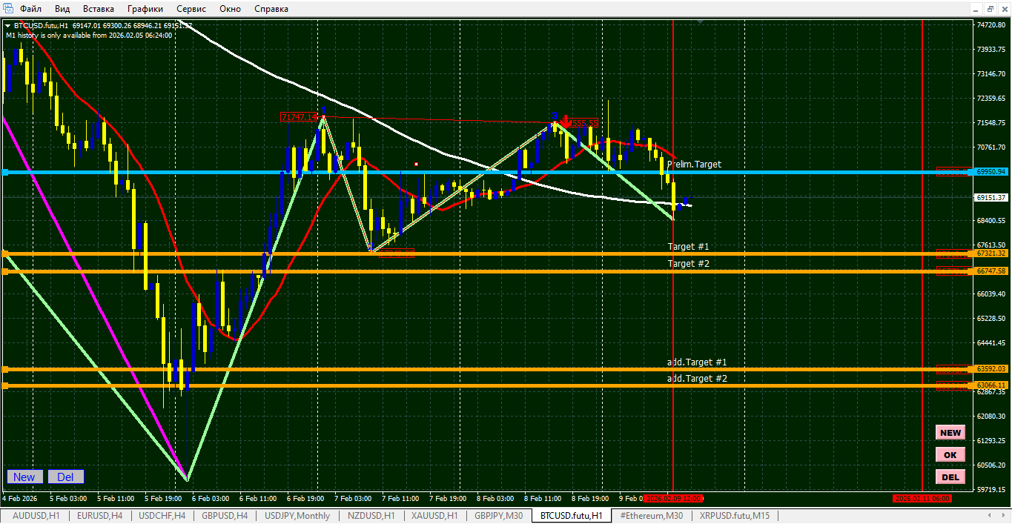Screen dimensions: 1012x524
Task: Click the pink OK button
Action: pos(950,455)
